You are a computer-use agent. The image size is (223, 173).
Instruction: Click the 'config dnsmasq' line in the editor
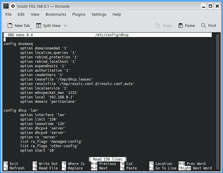(x=18, y=44)
